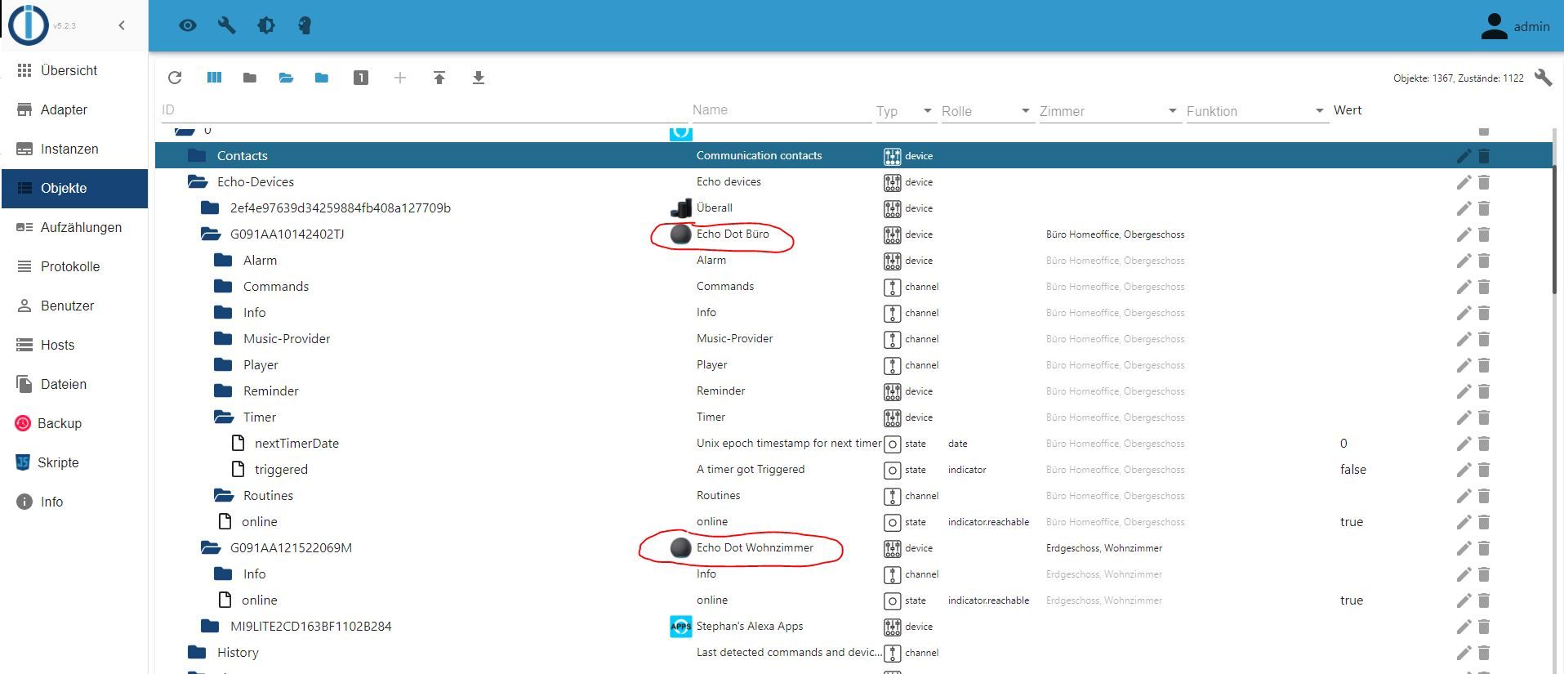Delete the Commands channel under Echo Dot Büro
The width and height of the screenshot is (1564, 674).
click(x=1484, y=287)
